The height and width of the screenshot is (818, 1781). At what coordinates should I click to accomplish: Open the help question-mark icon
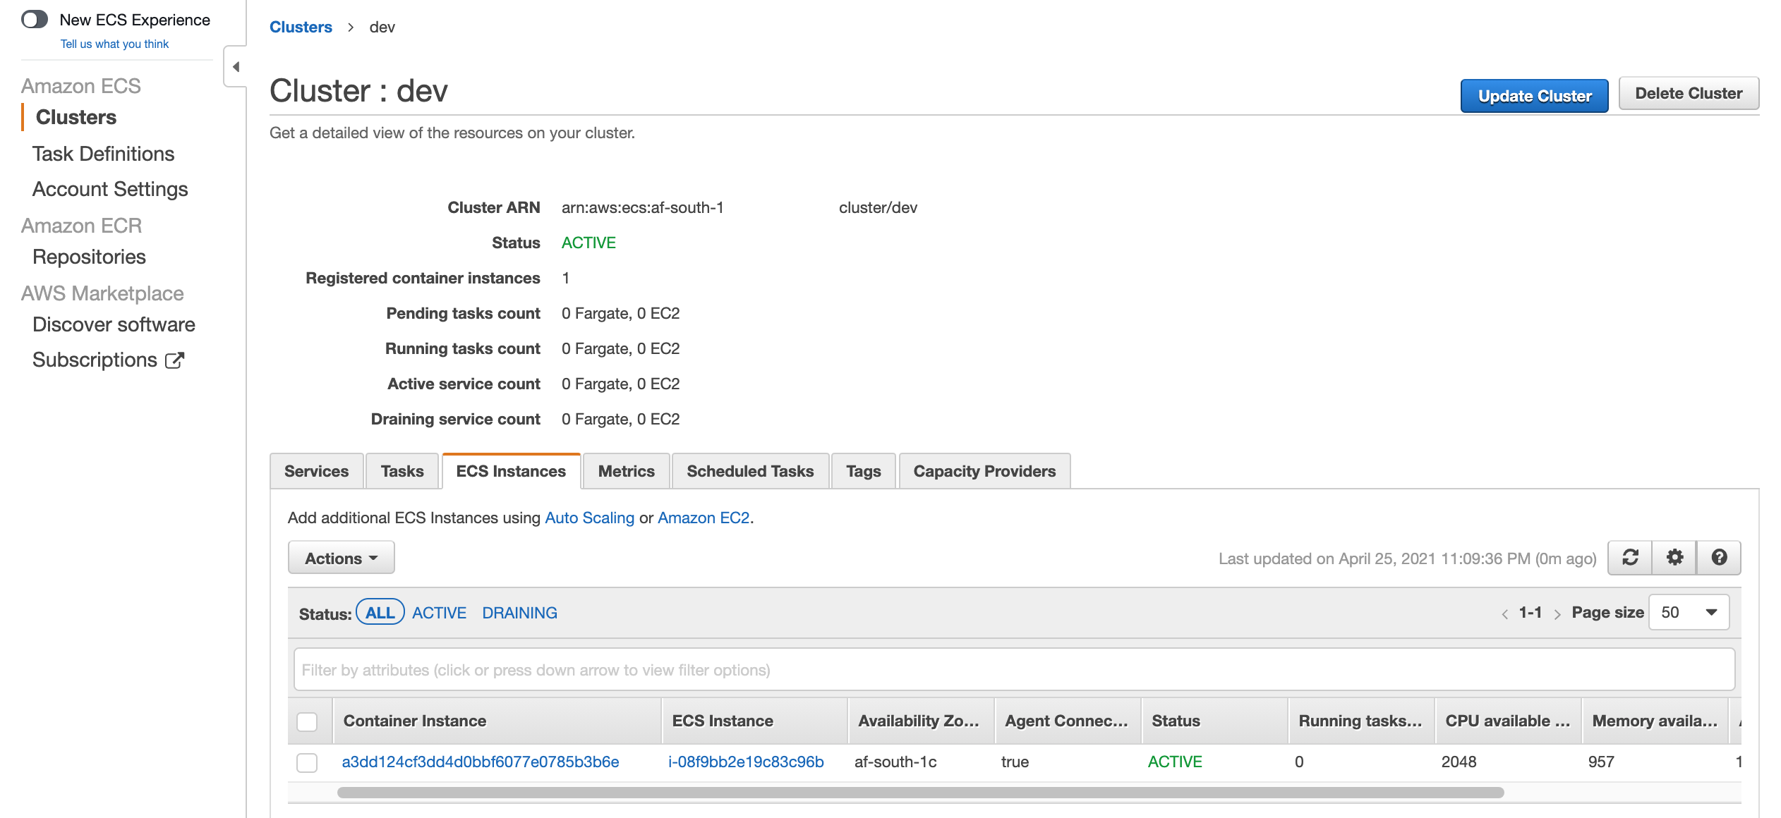click(x=1719, y=558)
